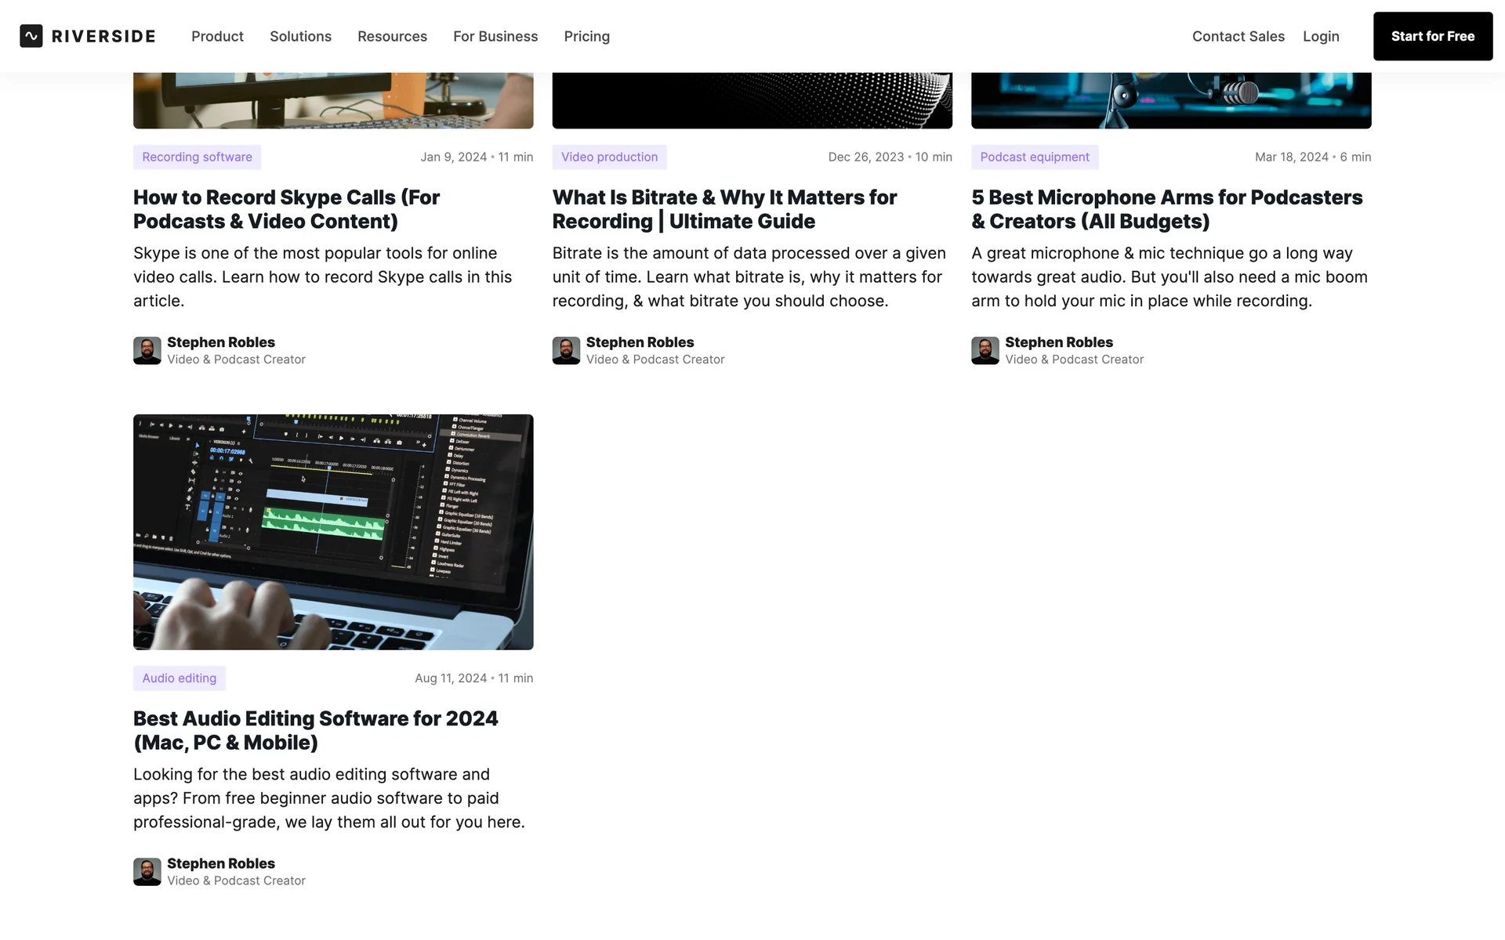The image size is (1505, 940).
Task: Select the Audio editing tag
Action: tap(179, 678)
